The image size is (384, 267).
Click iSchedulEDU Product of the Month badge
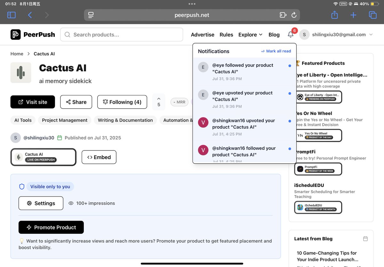tap(318, 207)
